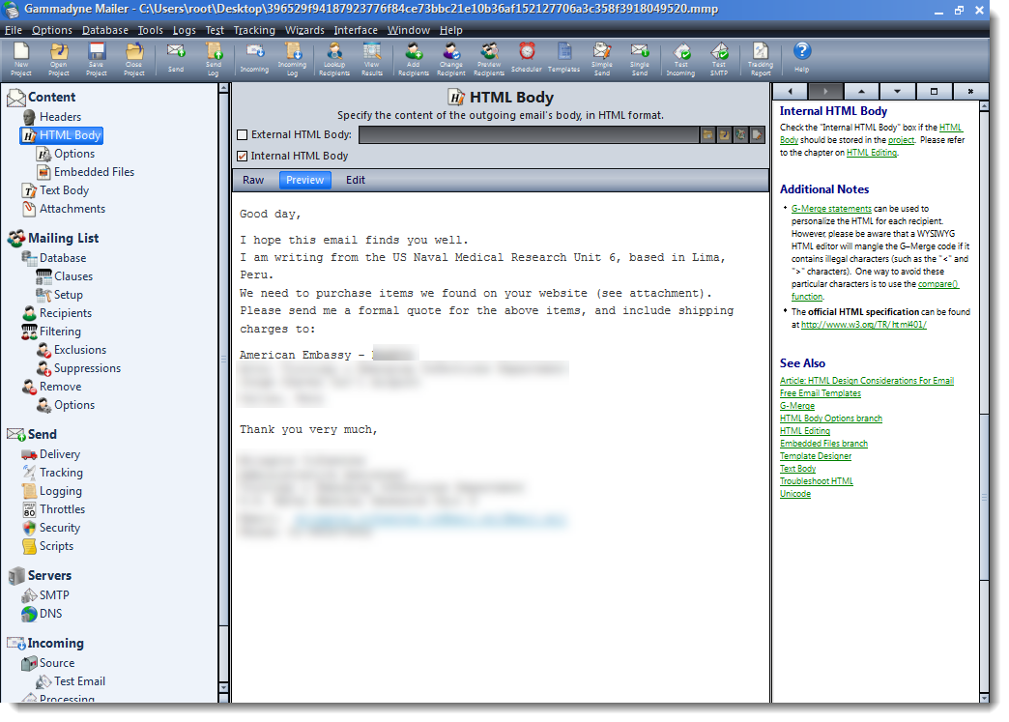
Task: Switch to the Raw tab
Action: [x=253, y=180]
